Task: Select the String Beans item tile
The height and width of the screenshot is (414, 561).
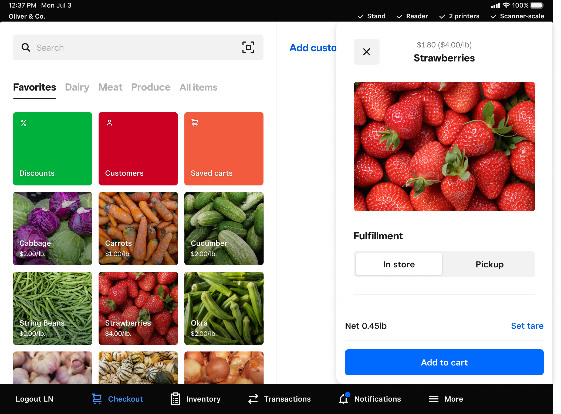Action: coord(53,308)
